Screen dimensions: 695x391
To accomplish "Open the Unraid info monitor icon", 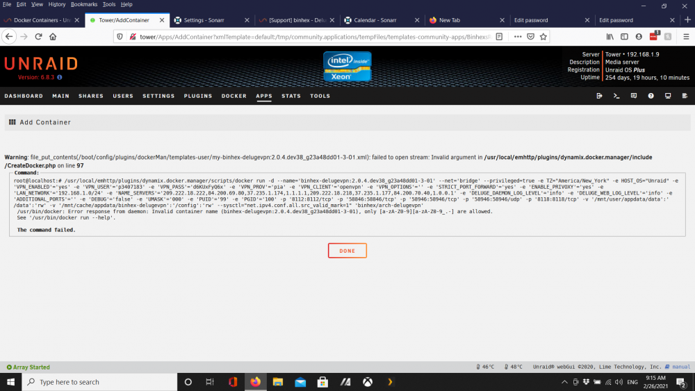I will coord(668,96).
